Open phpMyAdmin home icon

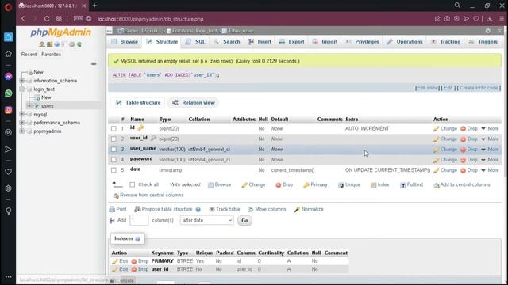pos(42,44)
